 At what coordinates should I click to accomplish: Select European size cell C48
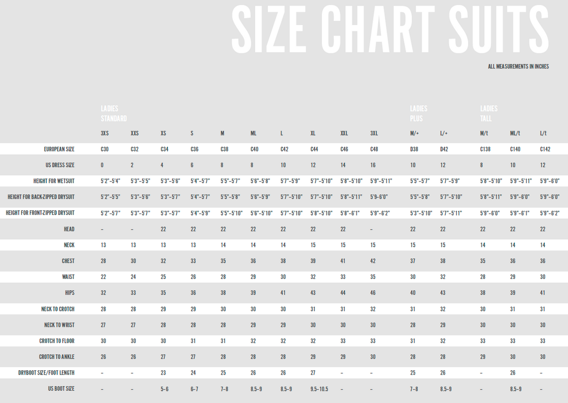coord(374,149)
